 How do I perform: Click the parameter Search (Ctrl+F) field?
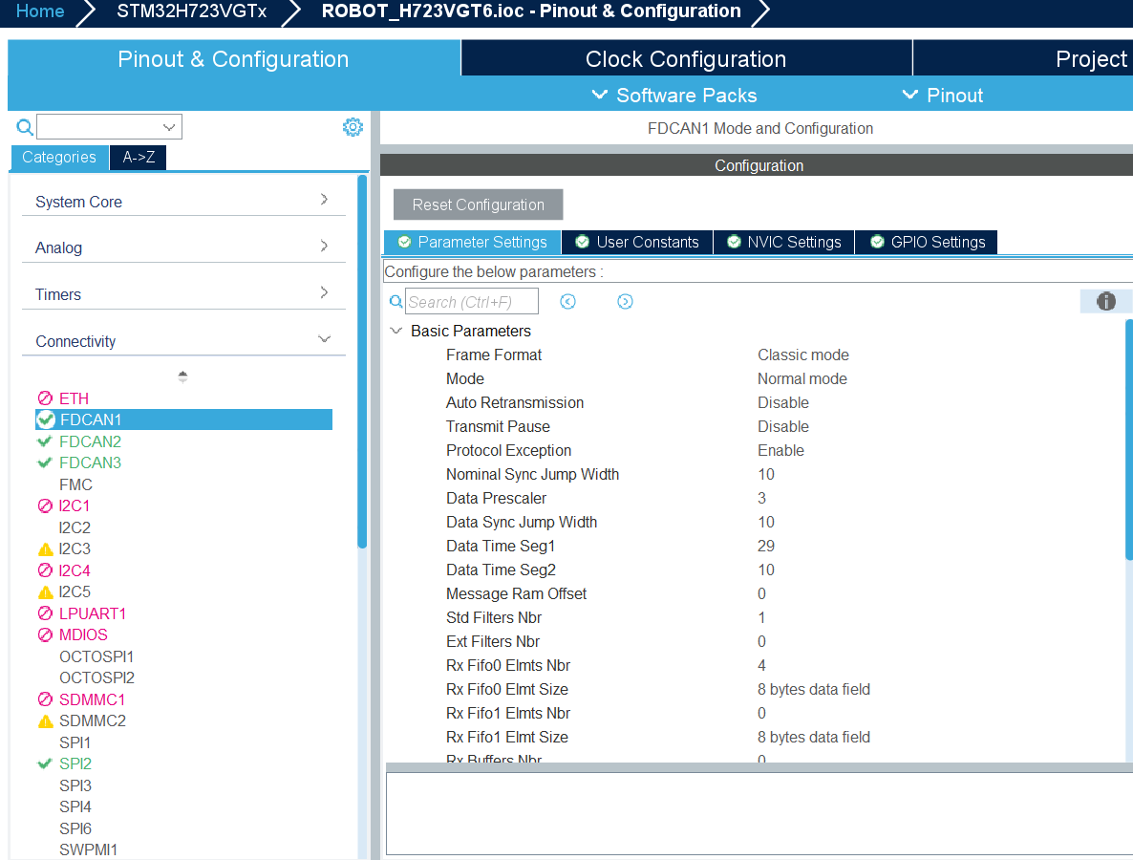471,301
